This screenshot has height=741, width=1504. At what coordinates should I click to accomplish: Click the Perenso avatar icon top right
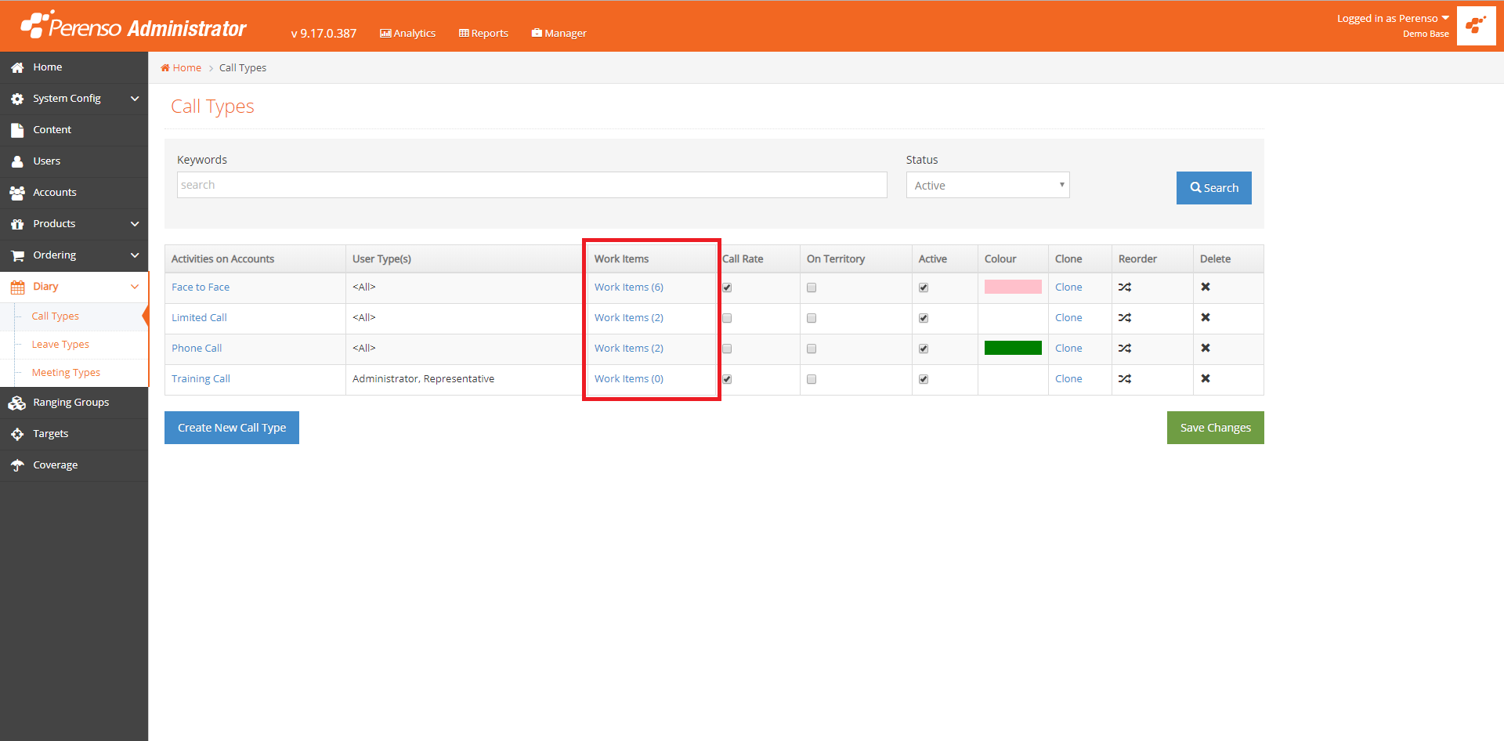[1476, 26]
